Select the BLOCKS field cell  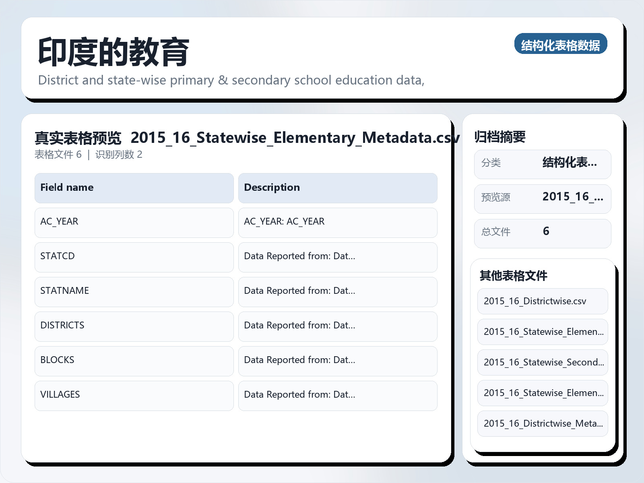[x=134, y=361]
